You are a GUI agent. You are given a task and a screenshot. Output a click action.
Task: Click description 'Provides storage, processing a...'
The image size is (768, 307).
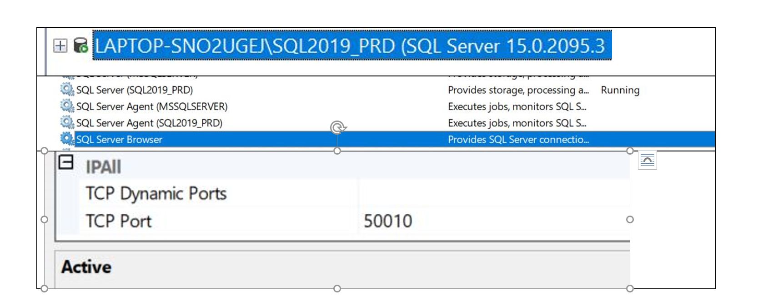coord(518,90)
